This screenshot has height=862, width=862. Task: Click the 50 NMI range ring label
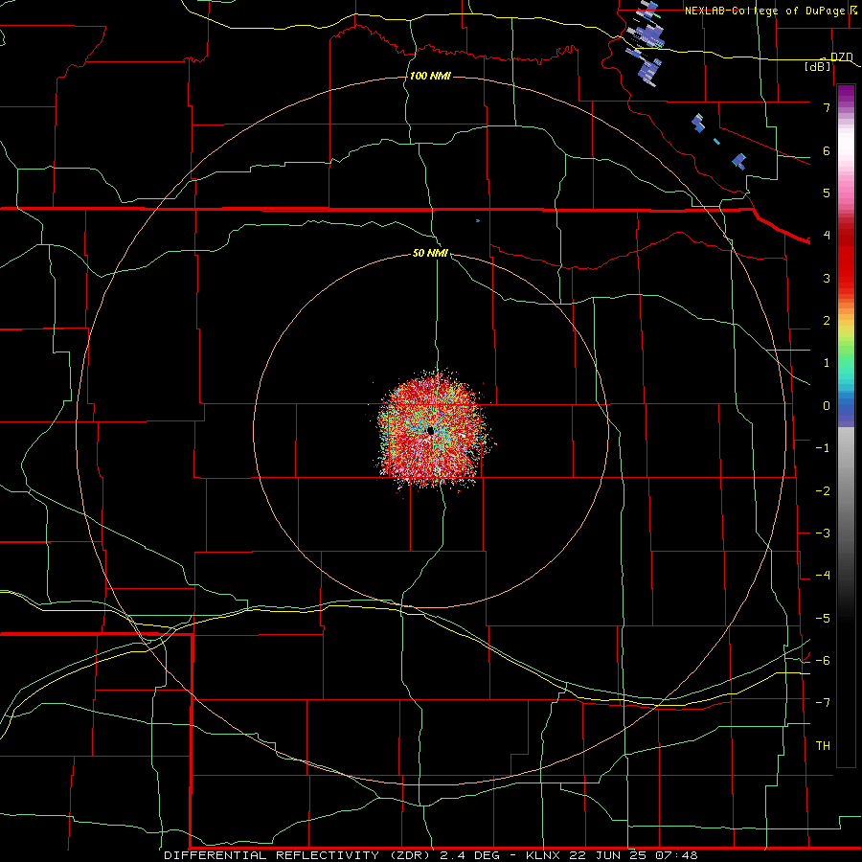click(430, 254)
